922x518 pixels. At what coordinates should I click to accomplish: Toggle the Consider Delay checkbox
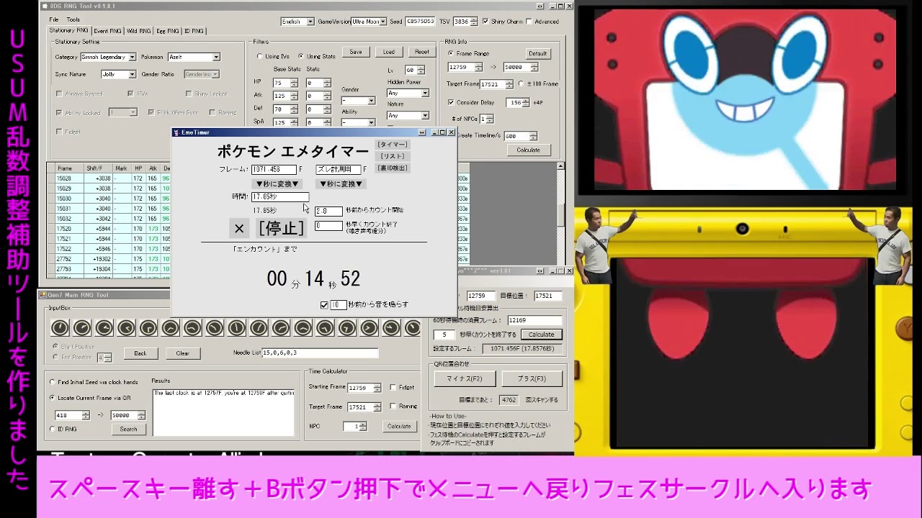(x=451, y=102)
